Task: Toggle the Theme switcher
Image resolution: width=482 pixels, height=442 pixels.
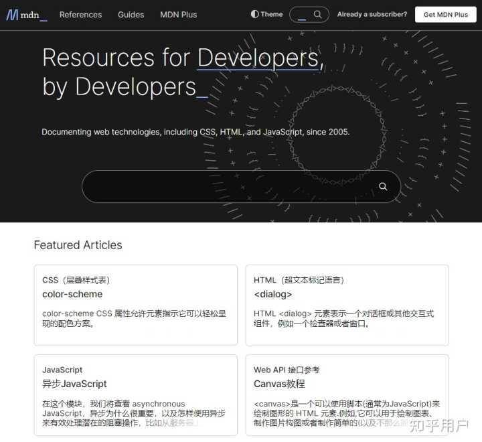Action: coord(266,14)
